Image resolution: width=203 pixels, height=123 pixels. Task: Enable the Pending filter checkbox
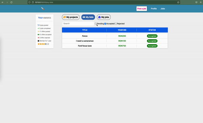click(96, 24)
